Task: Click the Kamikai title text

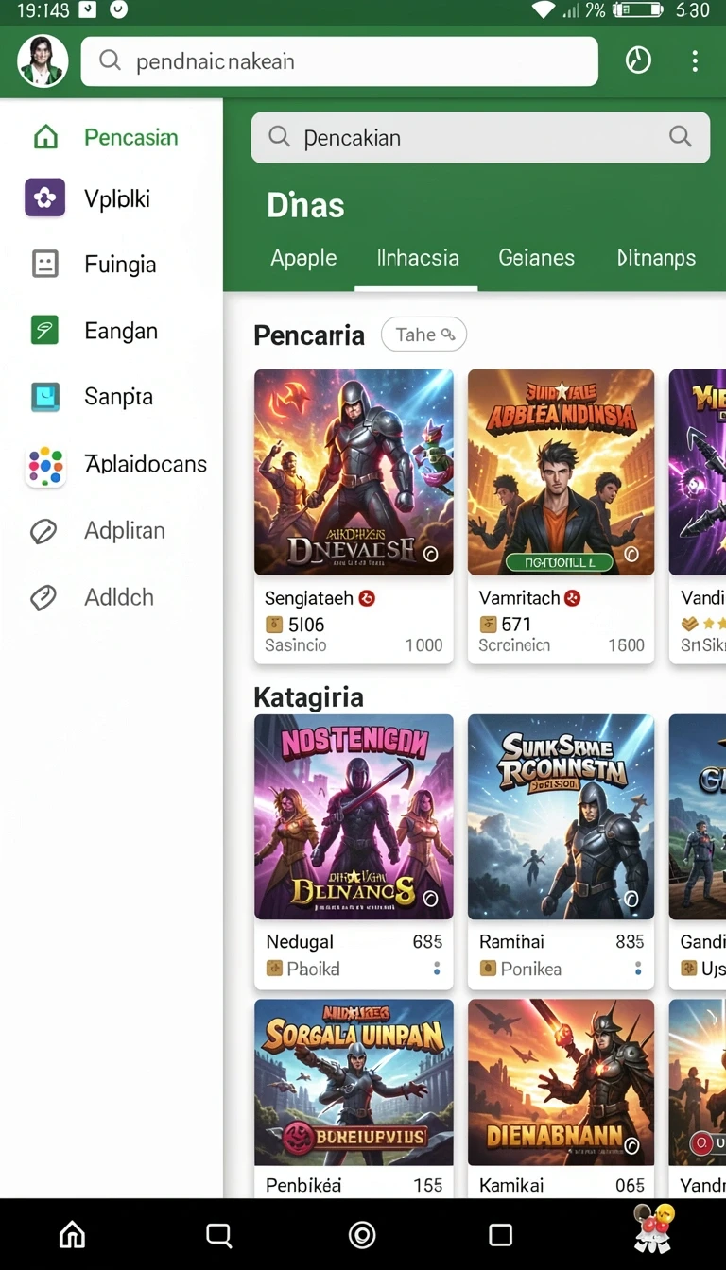Action: 510,1185
